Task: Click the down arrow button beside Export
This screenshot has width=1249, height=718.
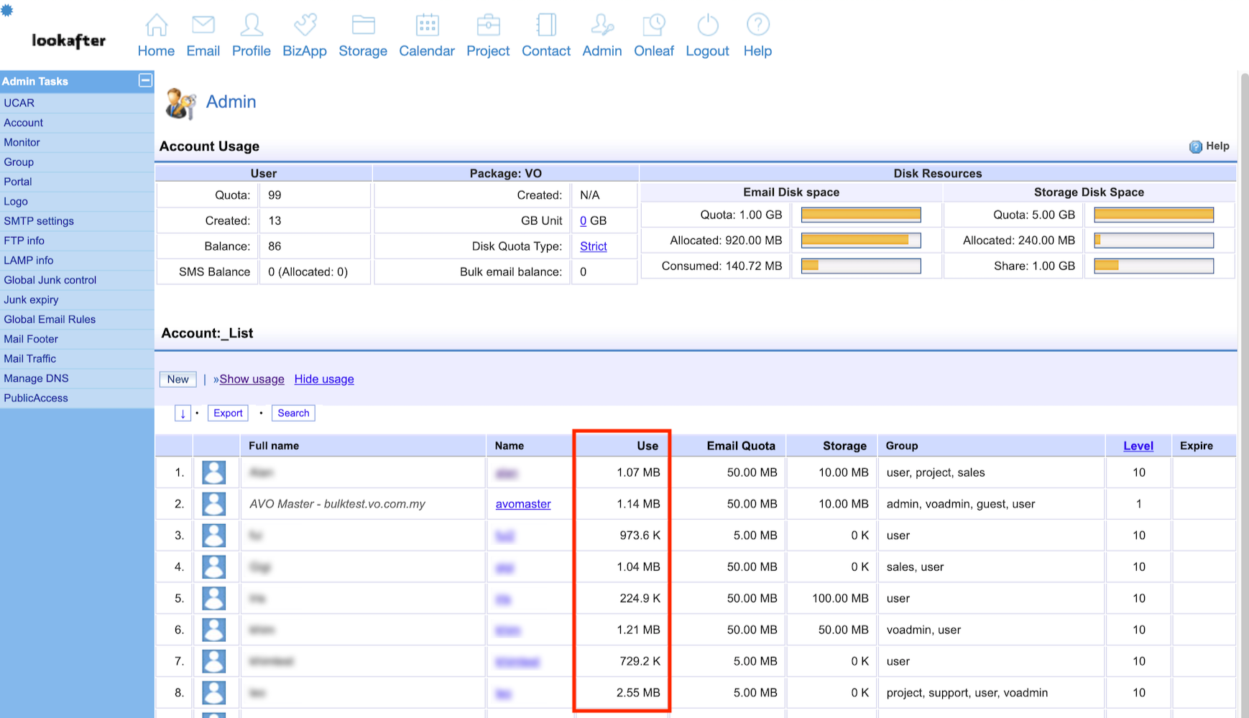Action: point(183,413)
